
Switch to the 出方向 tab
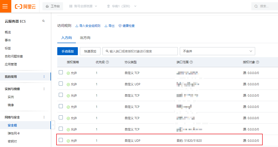coord(85,38)
